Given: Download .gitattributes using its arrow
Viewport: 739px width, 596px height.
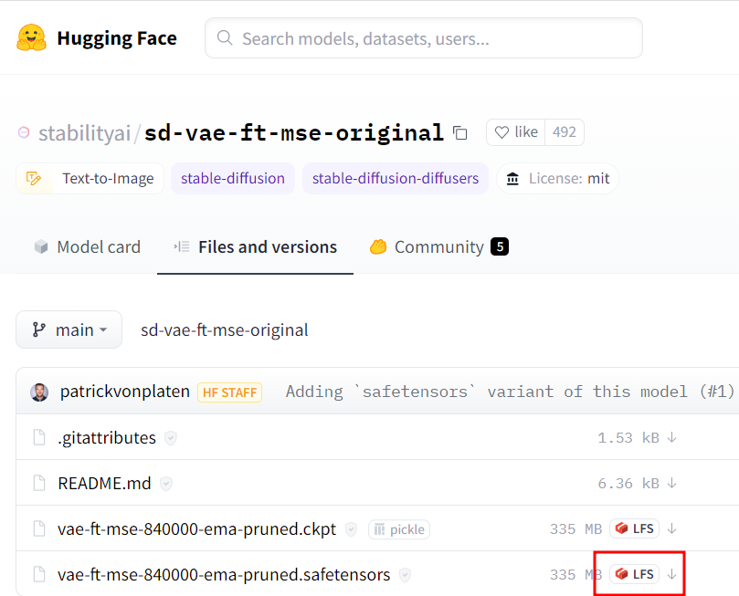Looking at the screenshot, I should pyautogui.click(x=672, y=438).
